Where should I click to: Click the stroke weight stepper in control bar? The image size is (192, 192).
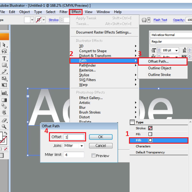(62, 20)
